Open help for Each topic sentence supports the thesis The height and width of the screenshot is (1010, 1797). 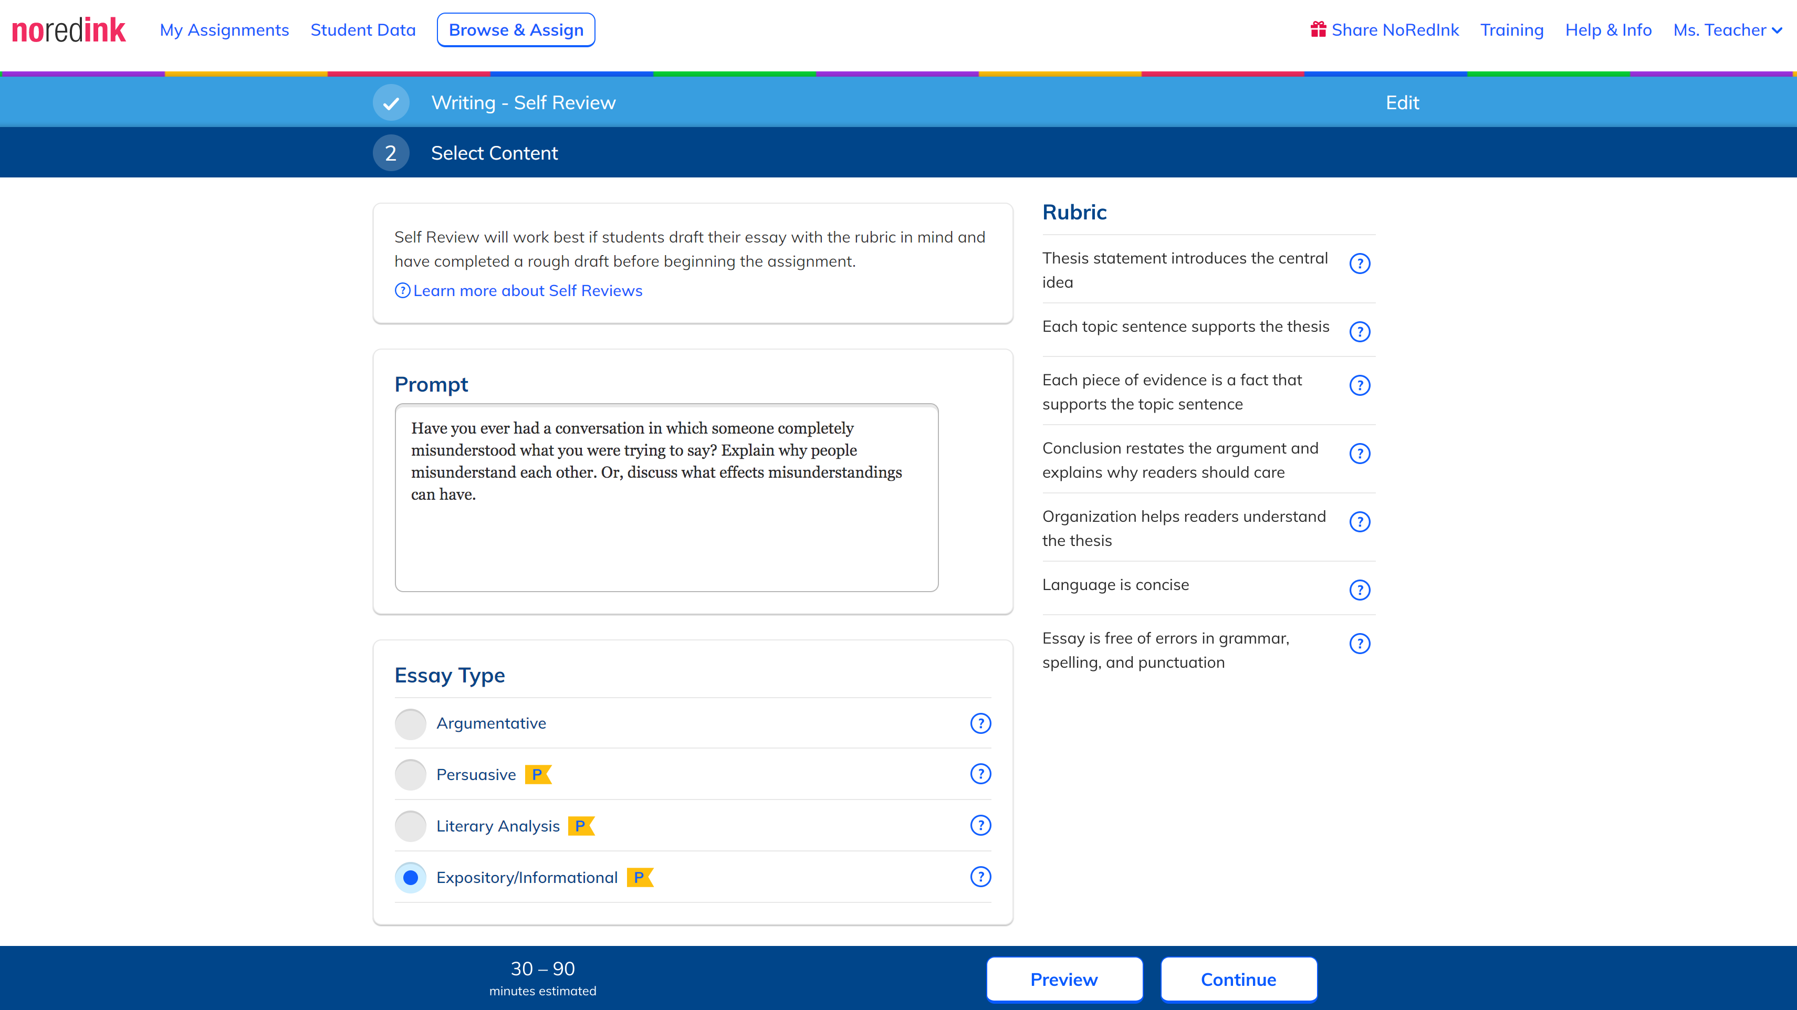pos(1360,332)
